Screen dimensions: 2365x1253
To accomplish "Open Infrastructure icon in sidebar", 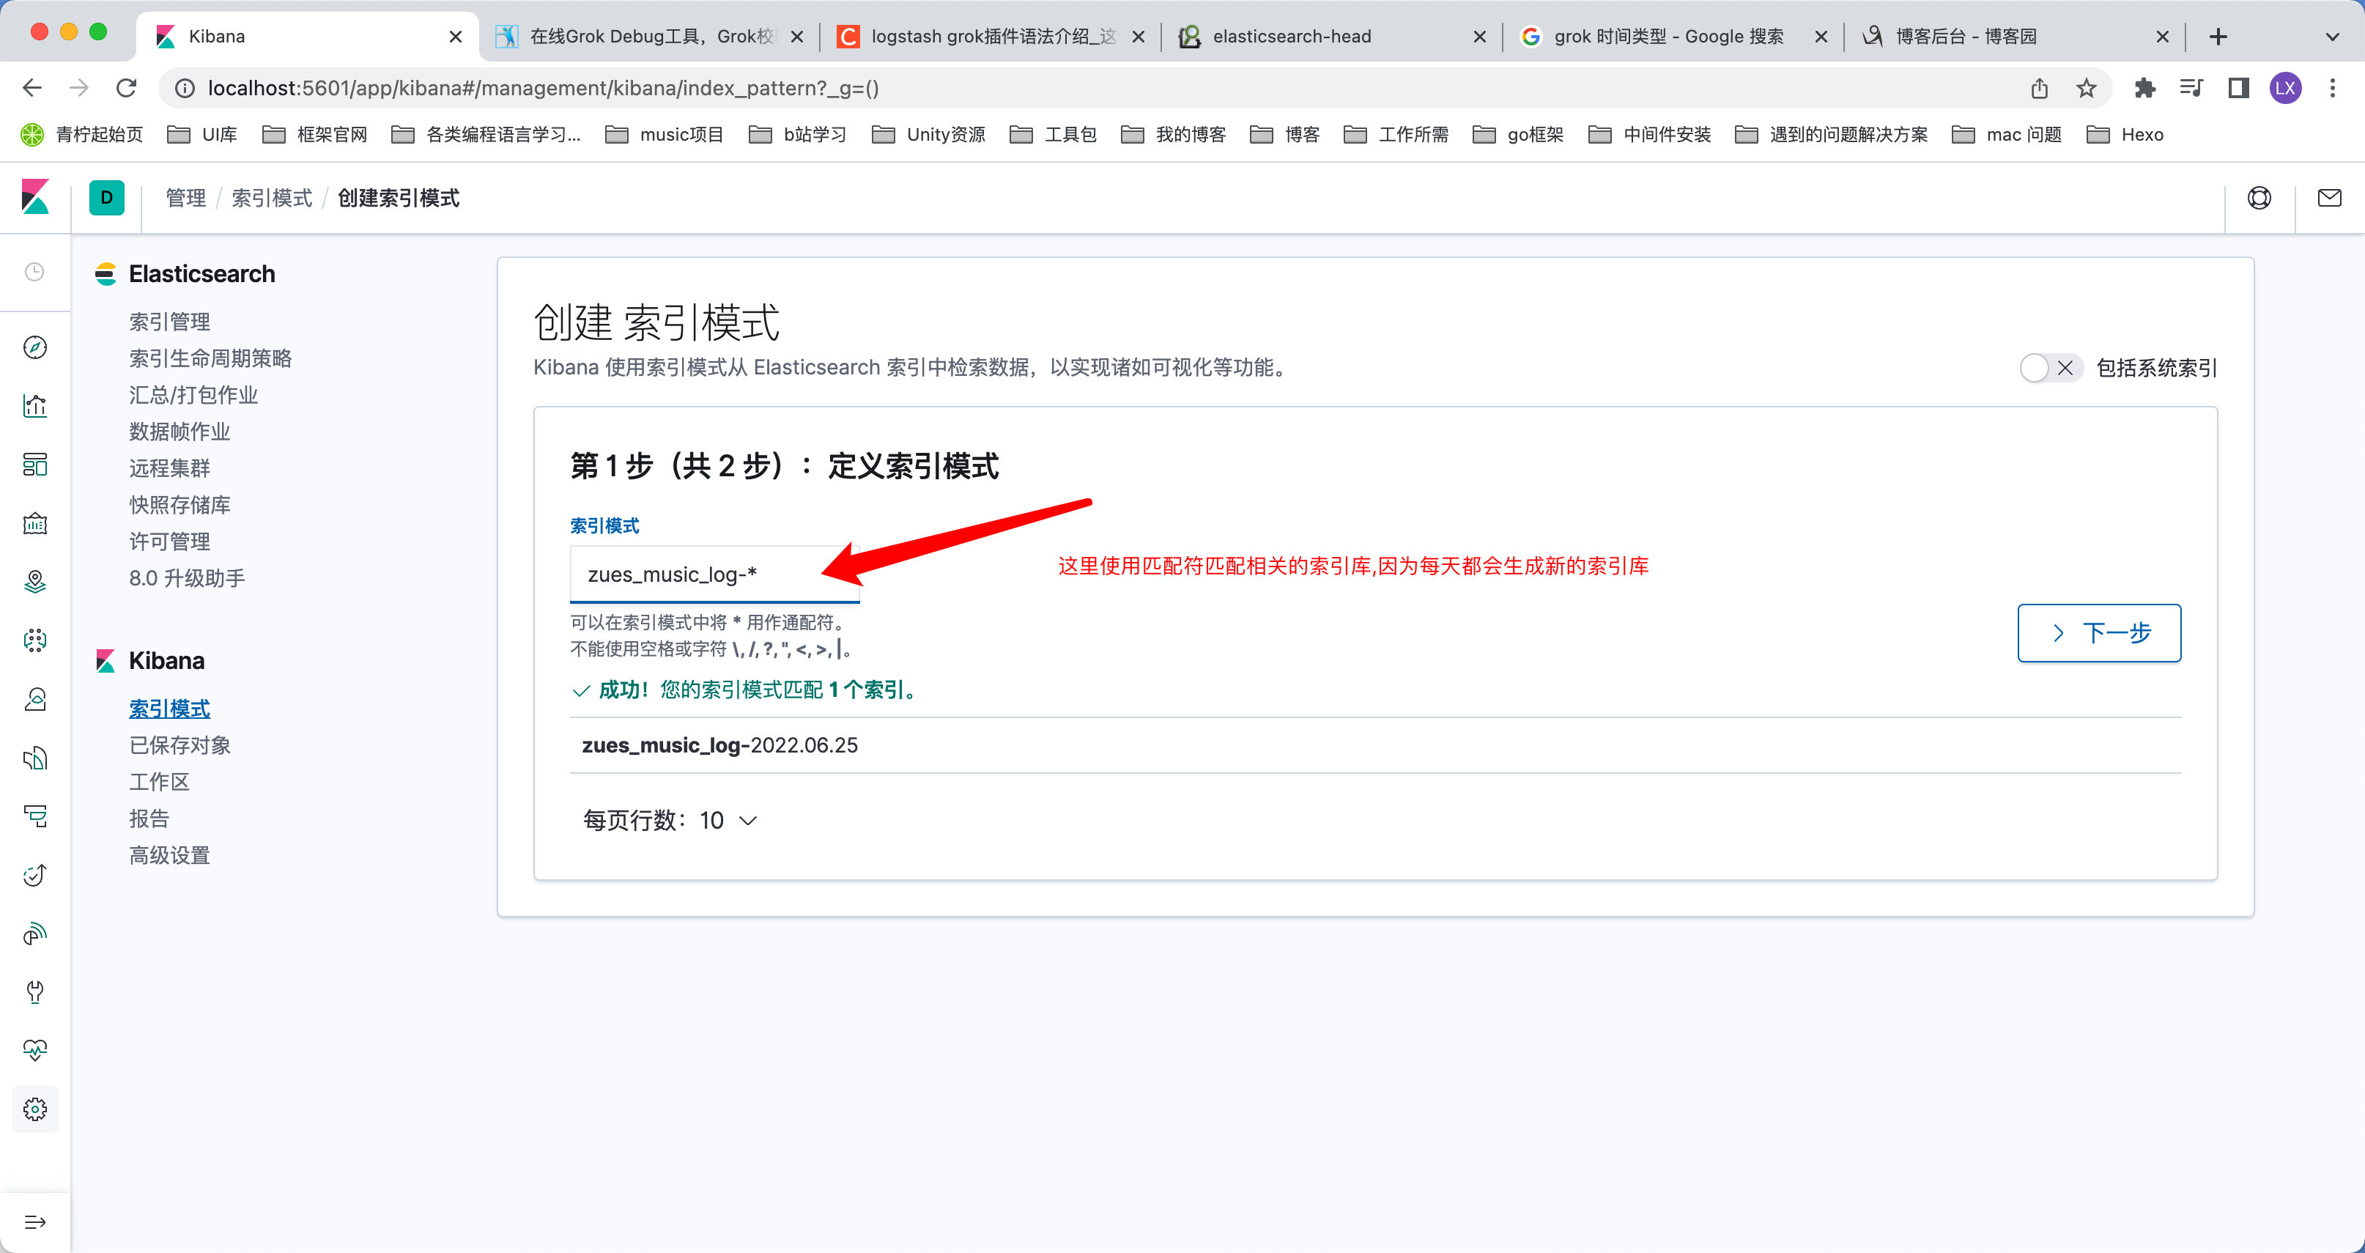I will point(35,700).
